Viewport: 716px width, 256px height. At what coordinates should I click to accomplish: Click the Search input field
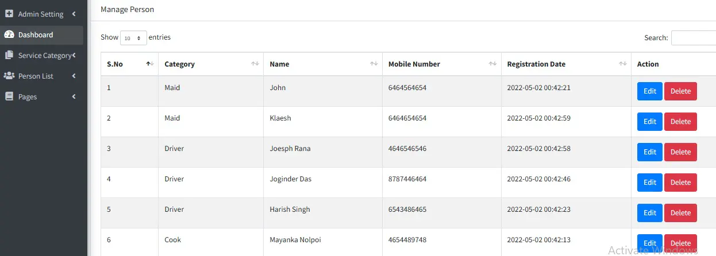pos(694,38)
